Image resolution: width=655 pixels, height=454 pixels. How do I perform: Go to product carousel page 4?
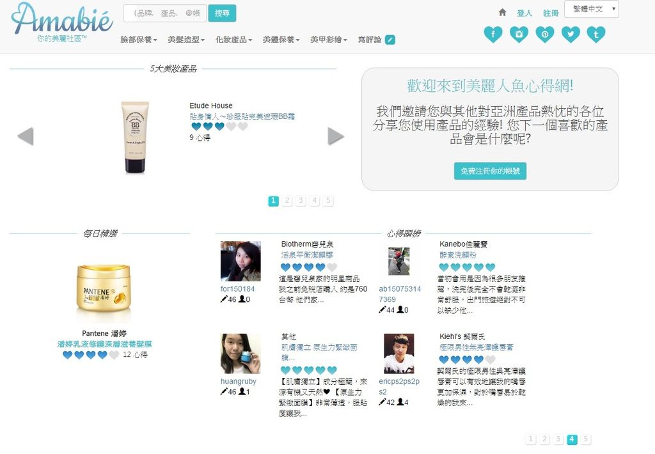point(315,201)
